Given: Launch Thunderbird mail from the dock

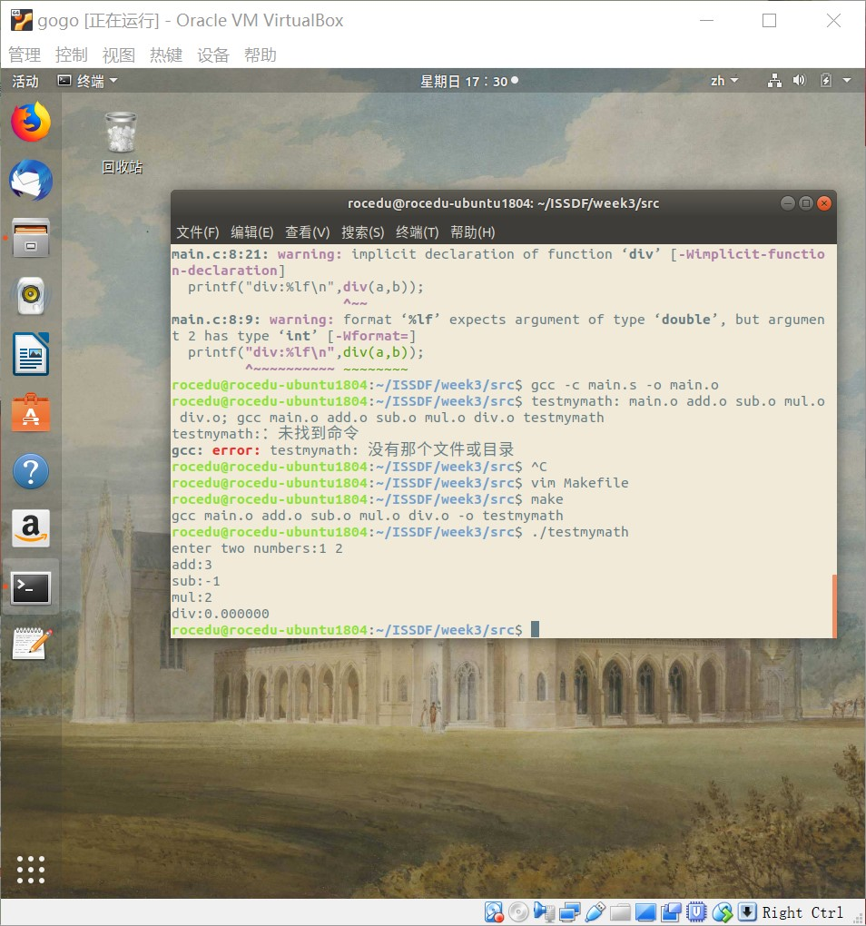Looking at the screenshot, I should pos(31,180).
